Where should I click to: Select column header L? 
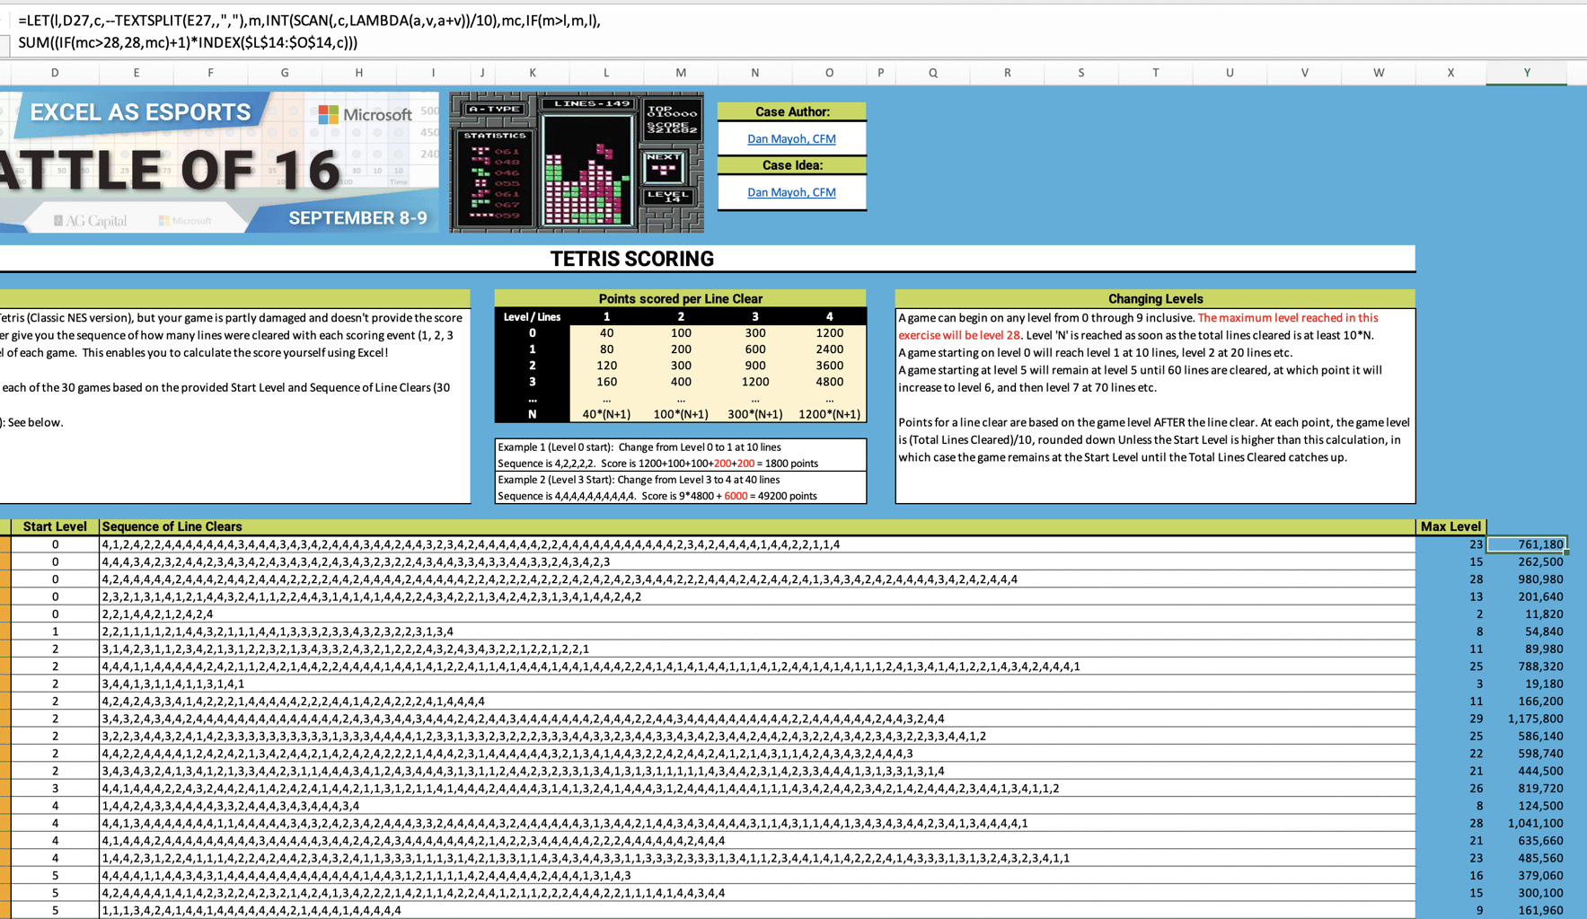tap(606, 73)
